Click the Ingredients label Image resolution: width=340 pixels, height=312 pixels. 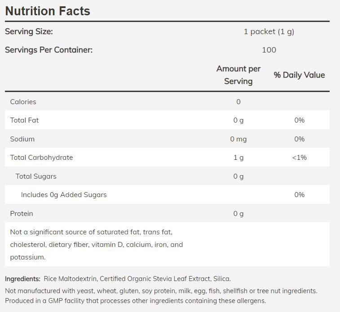(x=22, y=279)
